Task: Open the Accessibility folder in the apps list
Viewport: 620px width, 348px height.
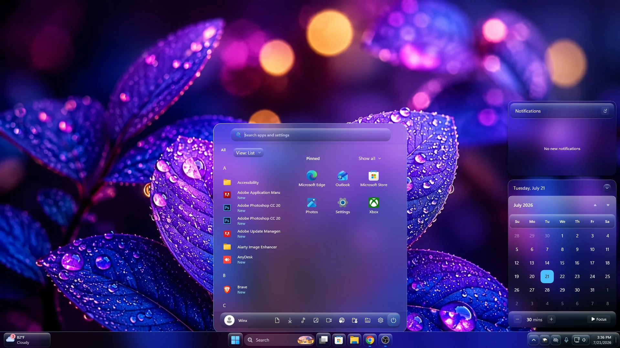Action: 252,183
